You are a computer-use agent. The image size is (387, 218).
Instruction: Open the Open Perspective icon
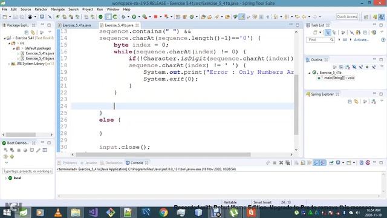coord(366,17)
